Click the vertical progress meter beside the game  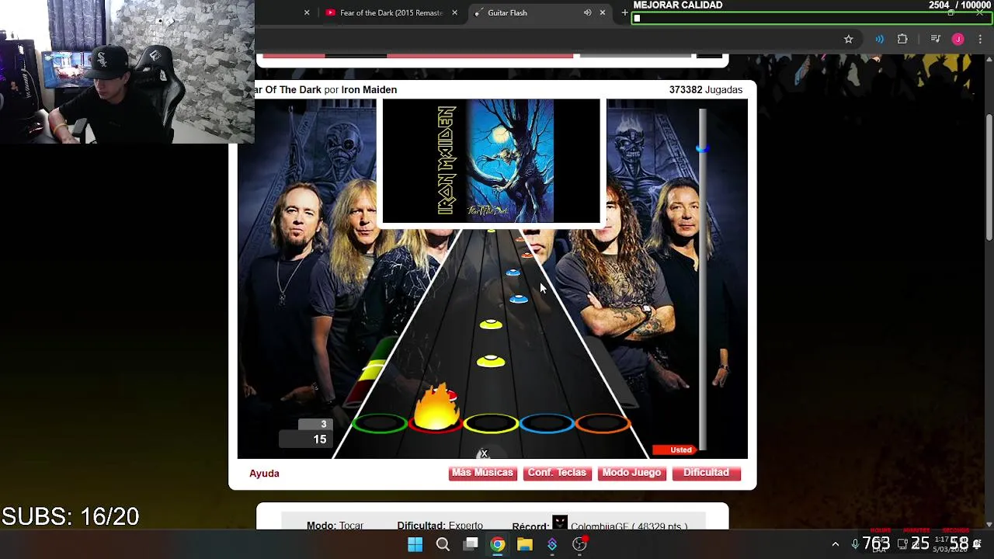(x=702, y=279)
